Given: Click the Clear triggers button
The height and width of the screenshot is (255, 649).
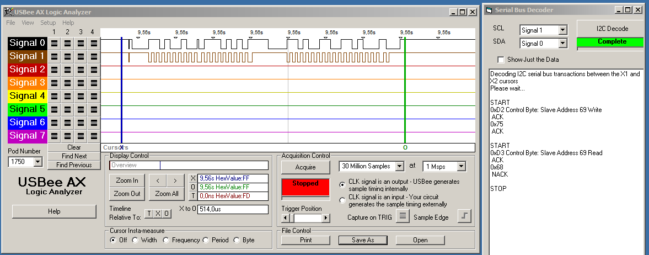Looking at the screenshot, I should (x=74, y=147).
